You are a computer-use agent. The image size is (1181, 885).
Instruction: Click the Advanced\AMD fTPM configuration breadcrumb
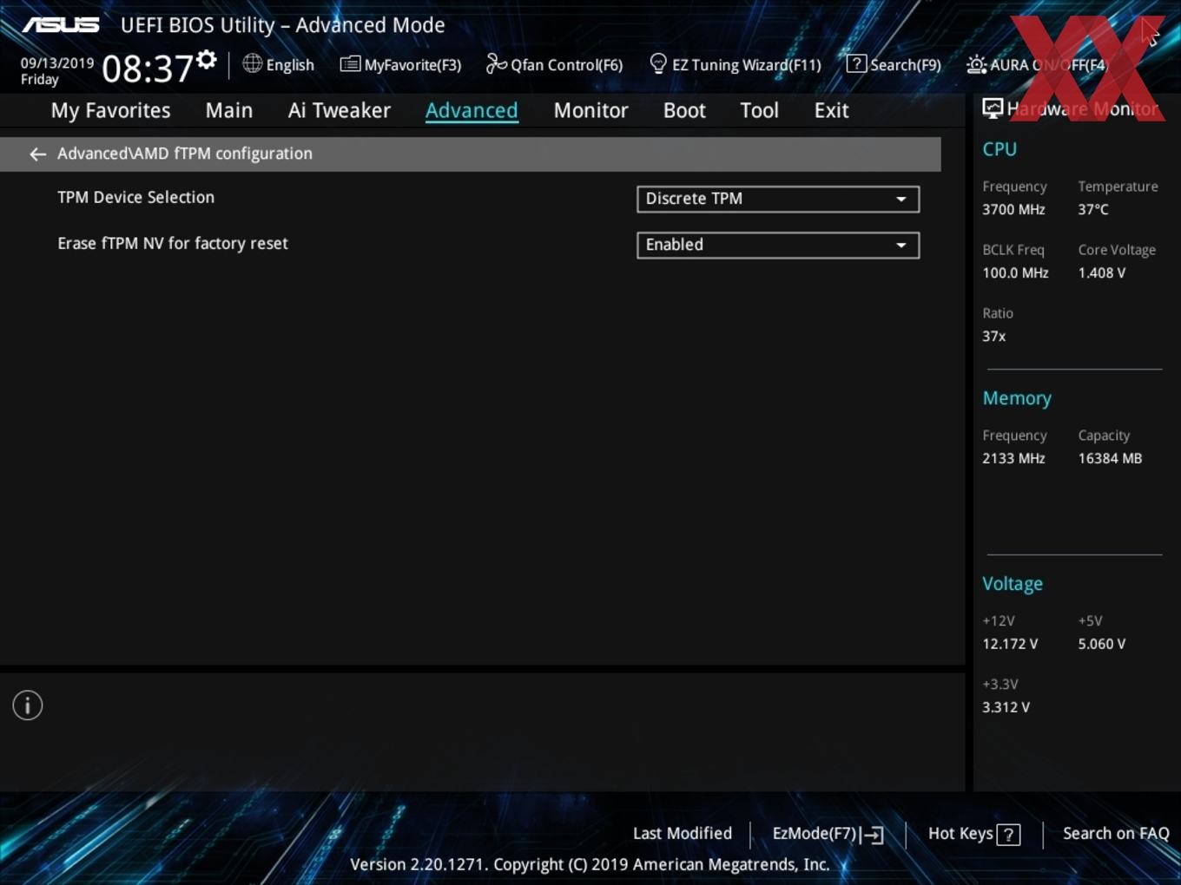[185, 154]
